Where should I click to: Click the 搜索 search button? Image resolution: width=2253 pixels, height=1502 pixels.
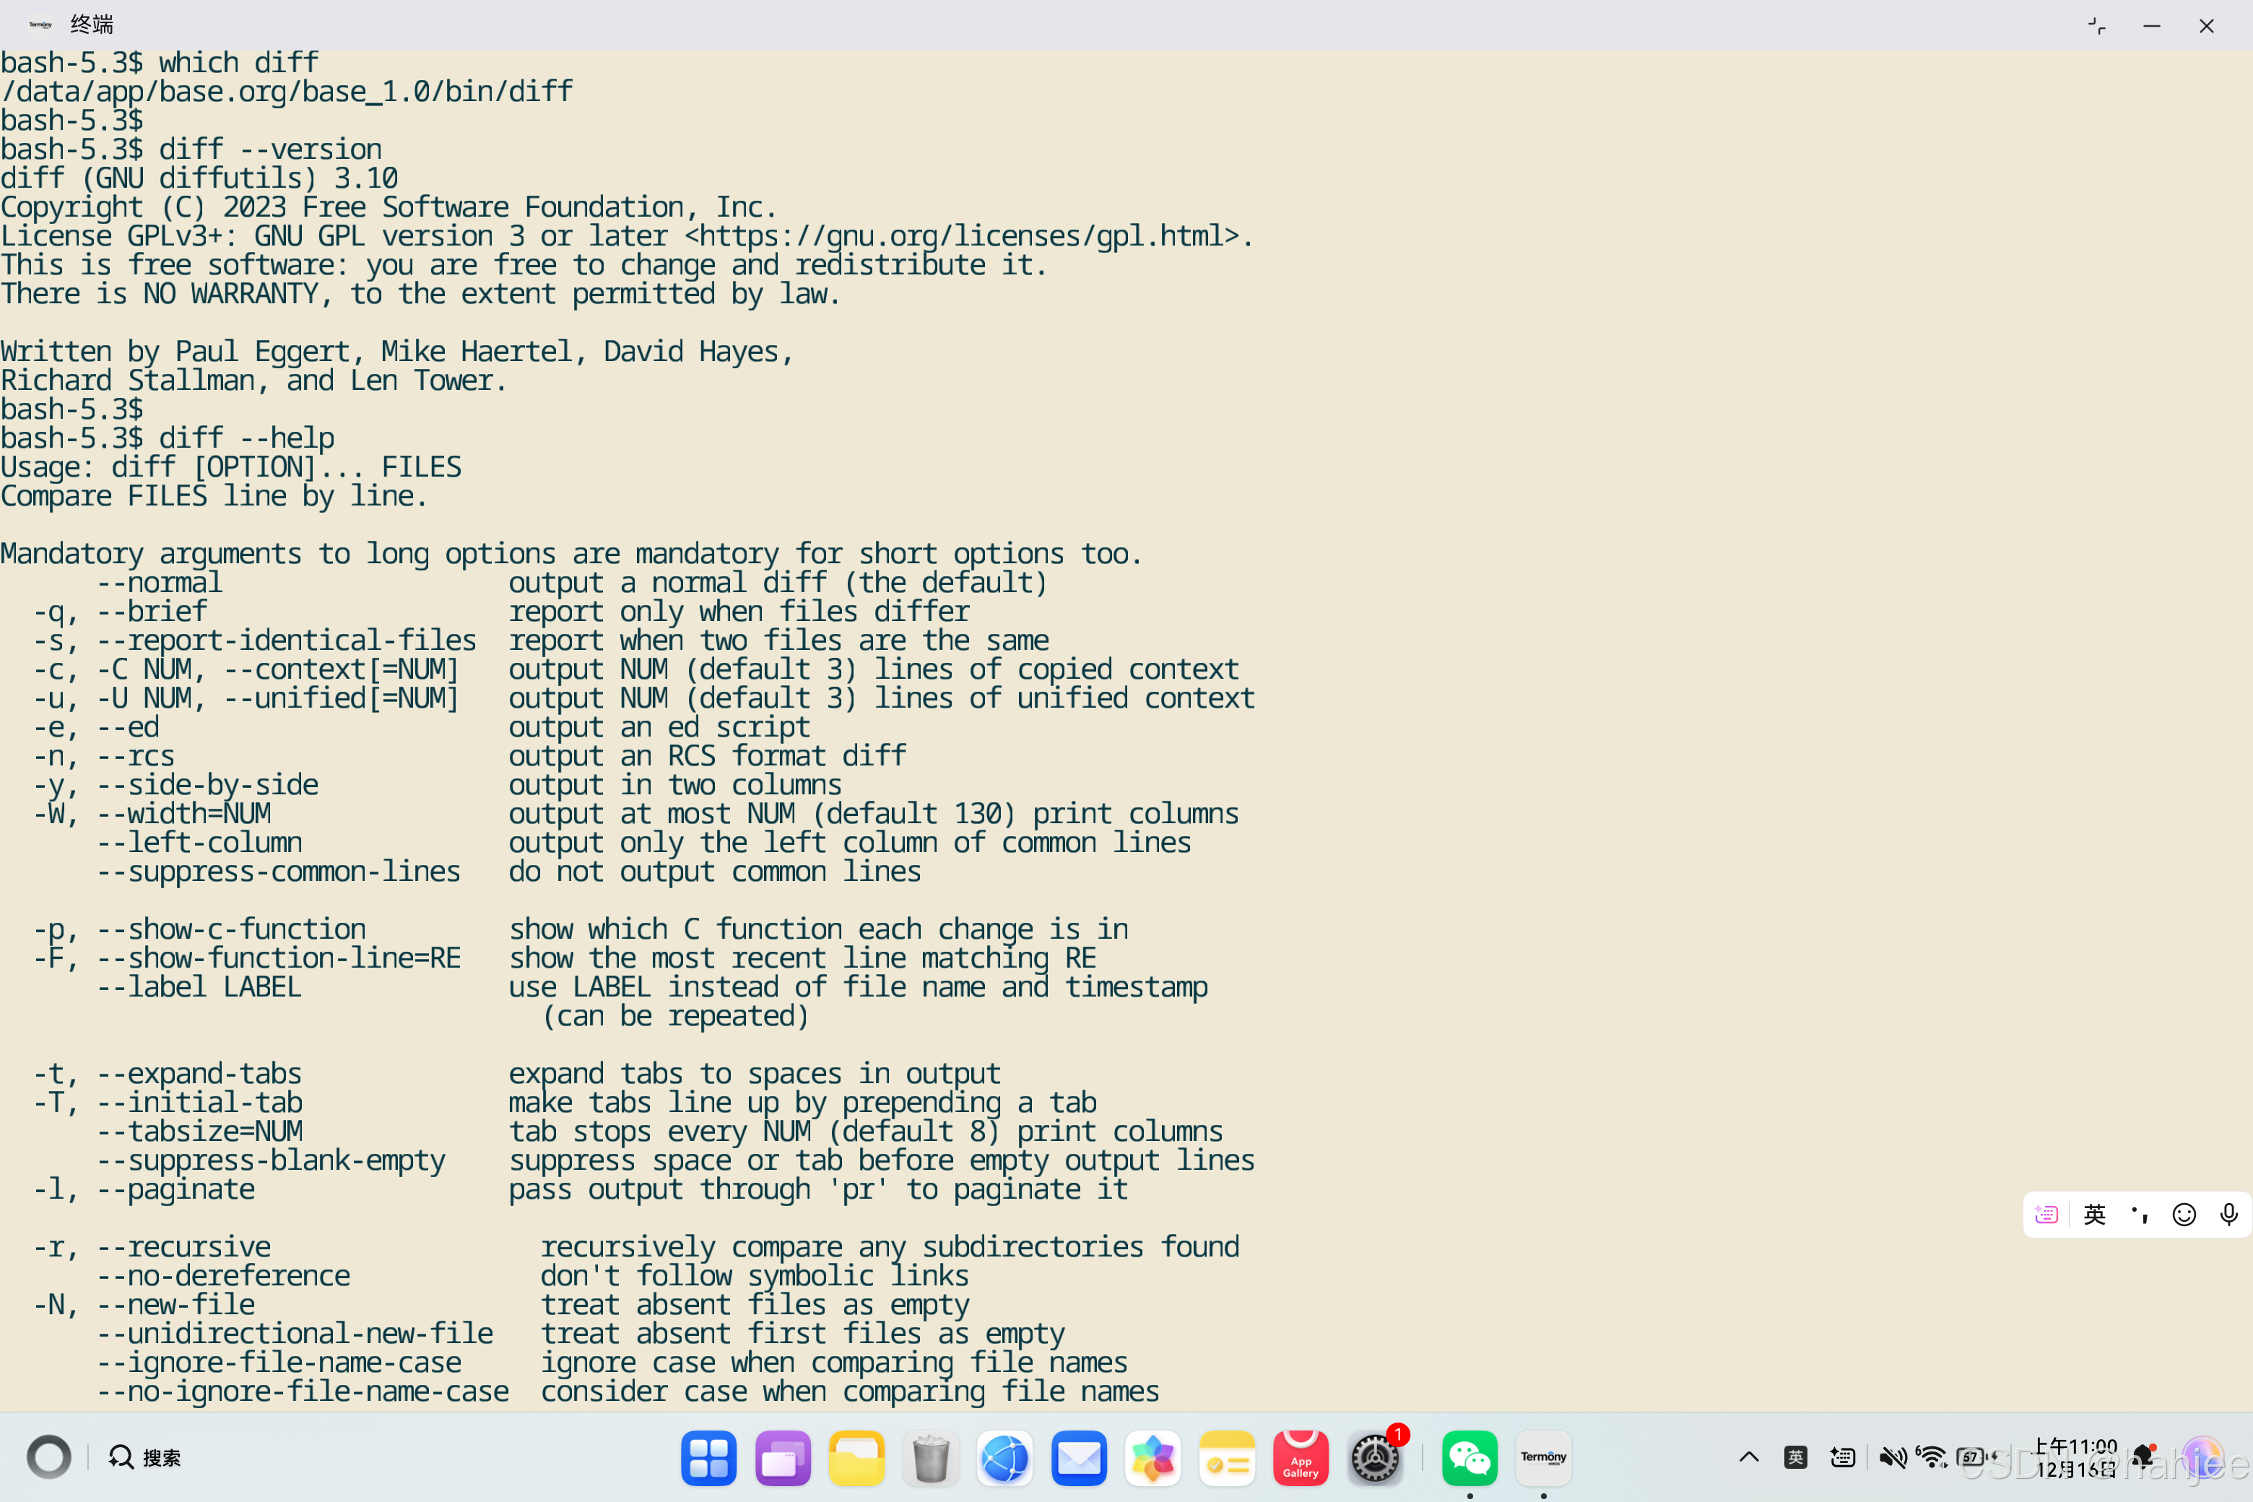pyautogui.click(x=144, y=1457)
